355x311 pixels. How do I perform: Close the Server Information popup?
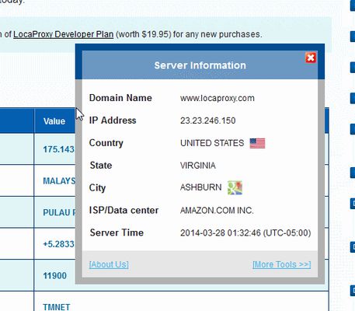(x=311, y=58)
